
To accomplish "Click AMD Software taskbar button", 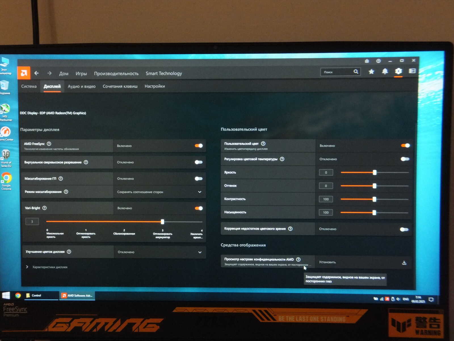I will [x=77, y=296].
